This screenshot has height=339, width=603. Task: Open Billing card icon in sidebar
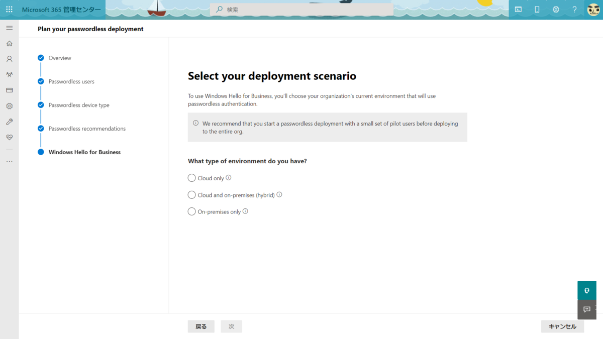(x=9, y=90)
